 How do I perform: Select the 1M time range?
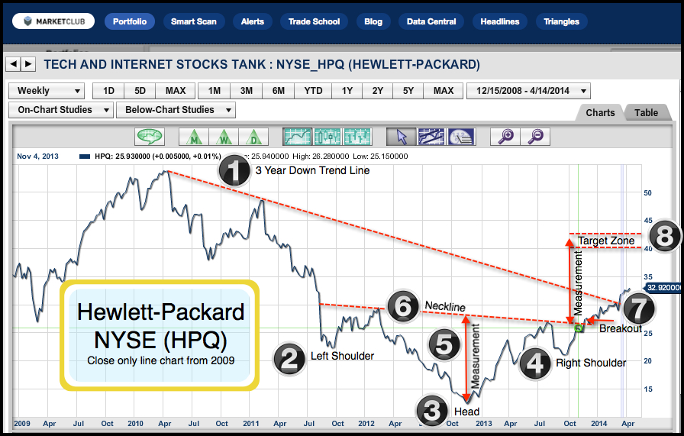215,91
